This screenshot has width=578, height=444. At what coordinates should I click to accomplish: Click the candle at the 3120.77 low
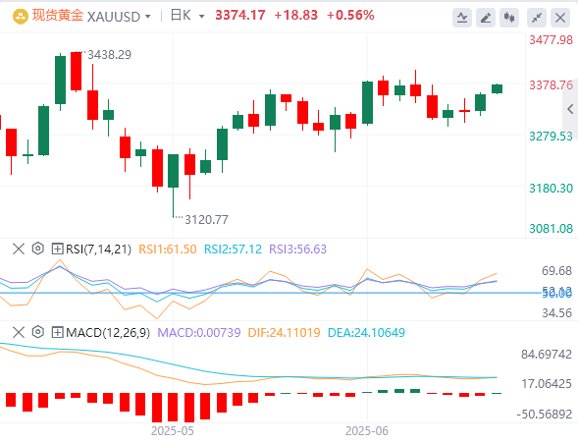pos(174,171)
